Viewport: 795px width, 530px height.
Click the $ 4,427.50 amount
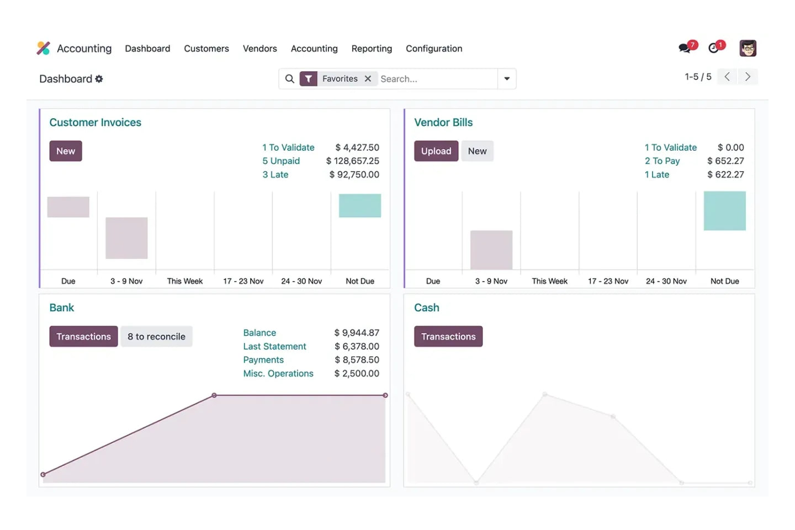click(x=357, y=147)
